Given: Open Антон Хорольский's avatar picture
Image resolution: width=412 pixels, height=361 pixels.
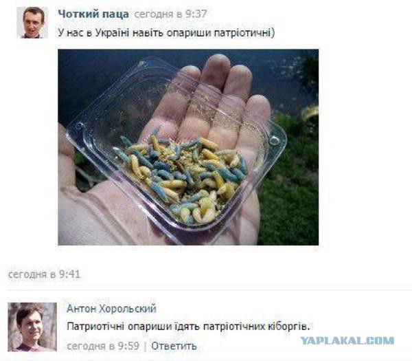Looking at the screenshot, I should (32, 327).
